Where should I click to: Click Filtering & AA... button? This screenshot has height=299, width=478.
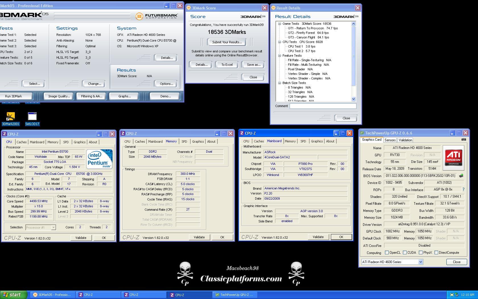[92, 96]
